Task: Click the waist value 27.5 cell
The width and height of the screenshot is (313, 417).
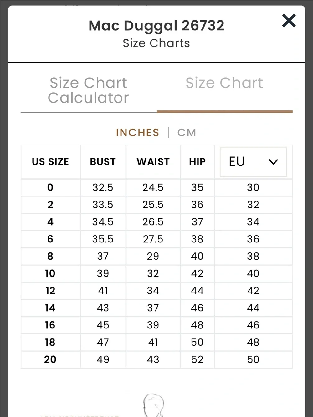Action: 153,239
